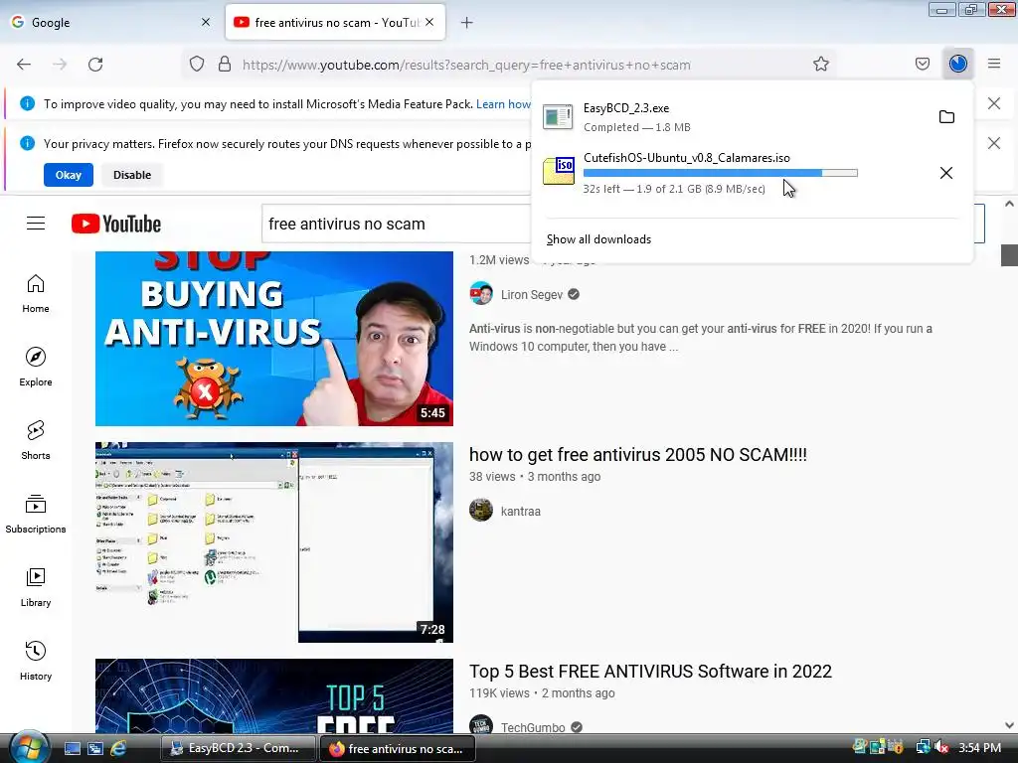Dismiss the DNS privacy notification
The height and width of the screenshot is (763, 1018).
tap(993, 143)
